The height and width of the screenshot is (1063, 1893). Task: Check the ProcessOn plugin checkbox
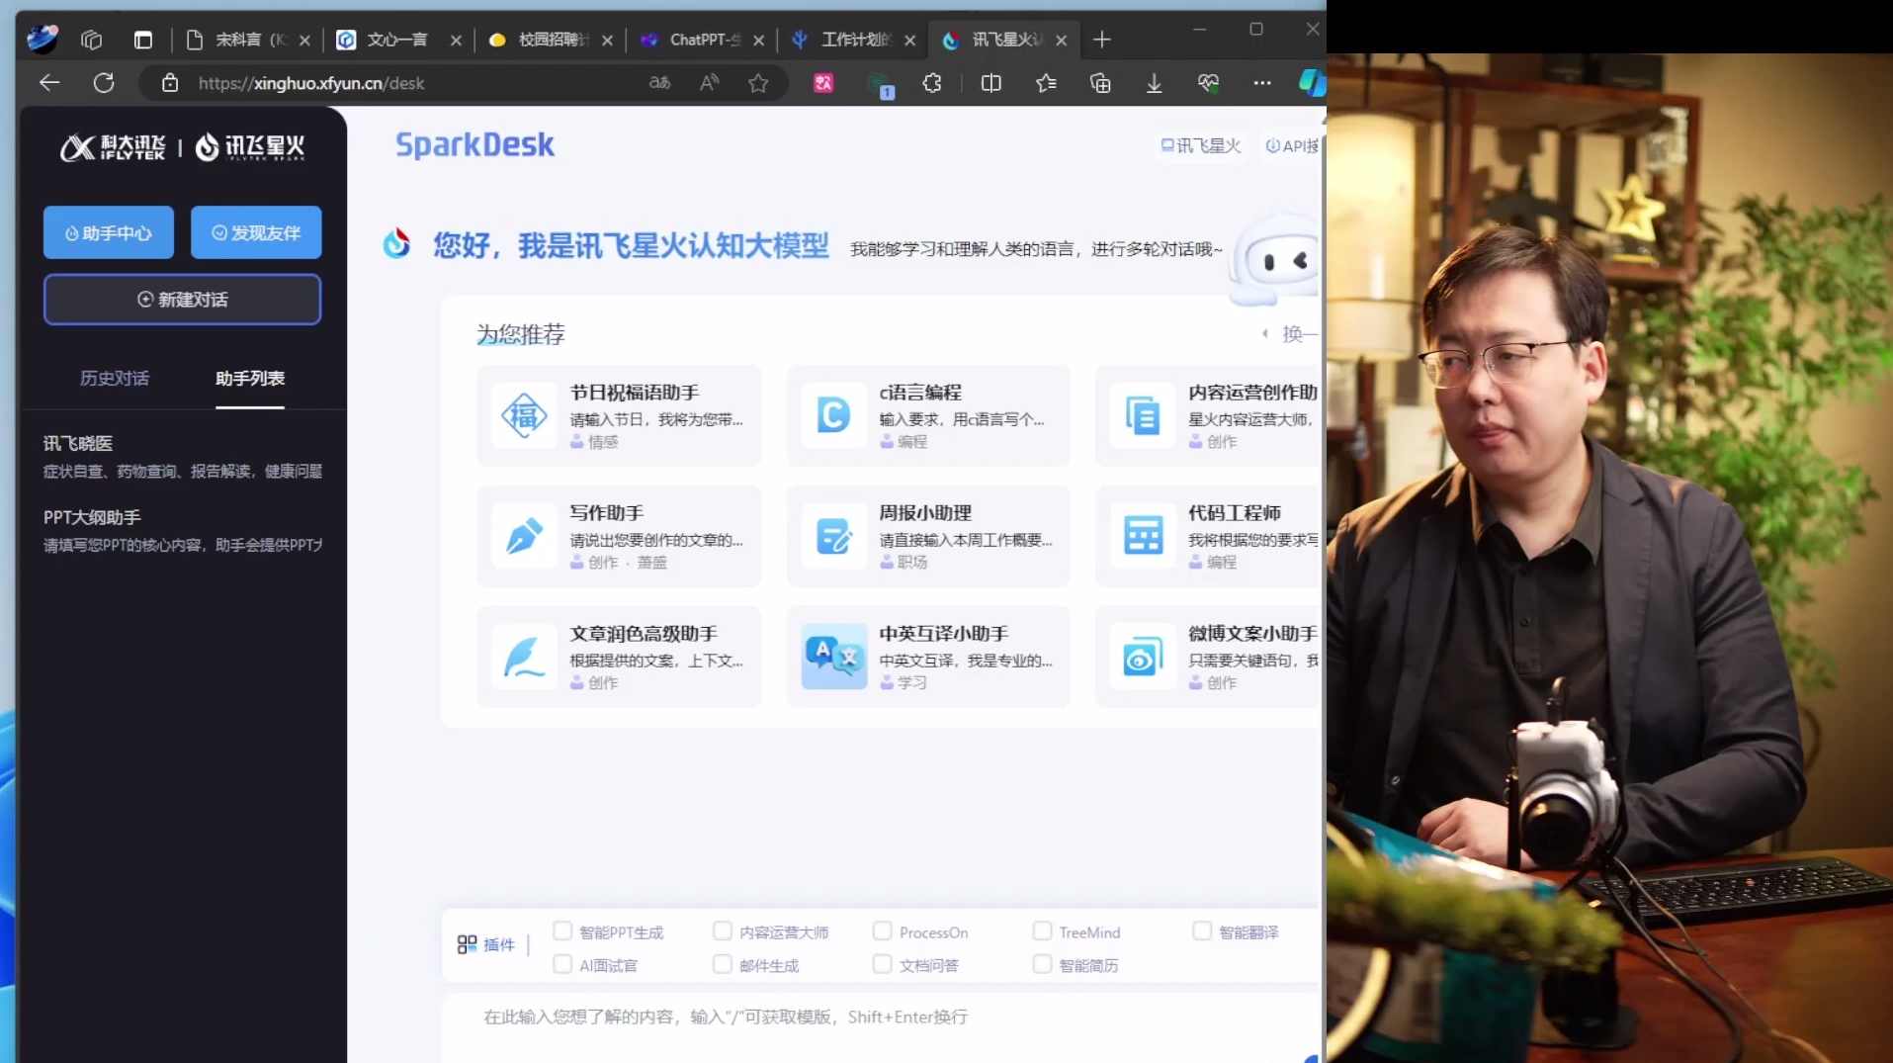882,930
